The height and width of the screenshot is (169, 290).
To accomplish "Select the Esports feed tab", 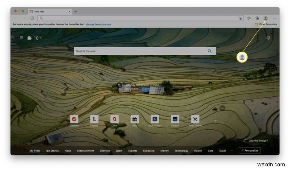I will (x=133, y=151).
